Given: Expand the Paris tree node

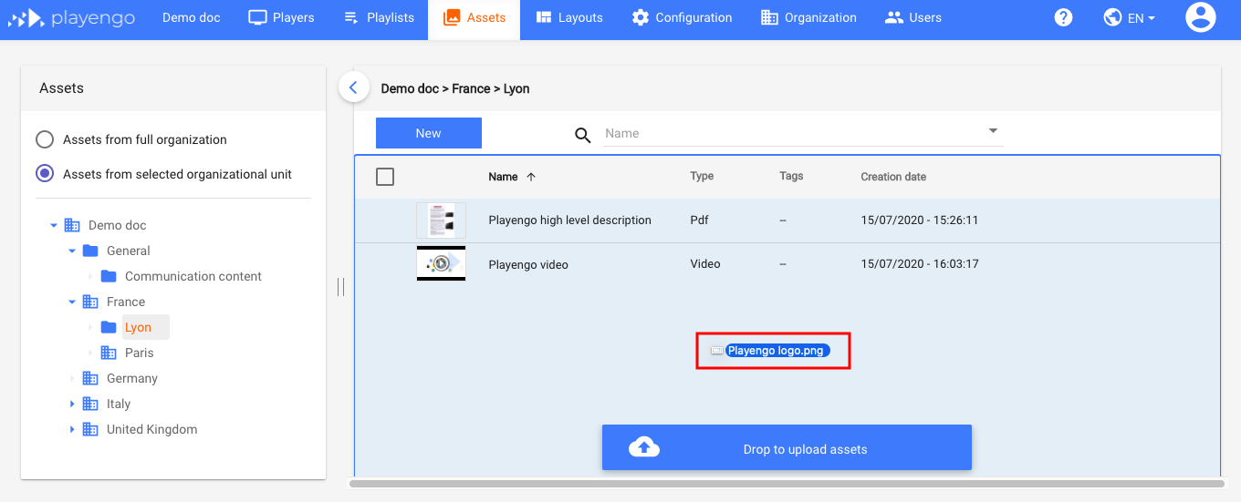Looking at the screenshot, I should (90, 353).
